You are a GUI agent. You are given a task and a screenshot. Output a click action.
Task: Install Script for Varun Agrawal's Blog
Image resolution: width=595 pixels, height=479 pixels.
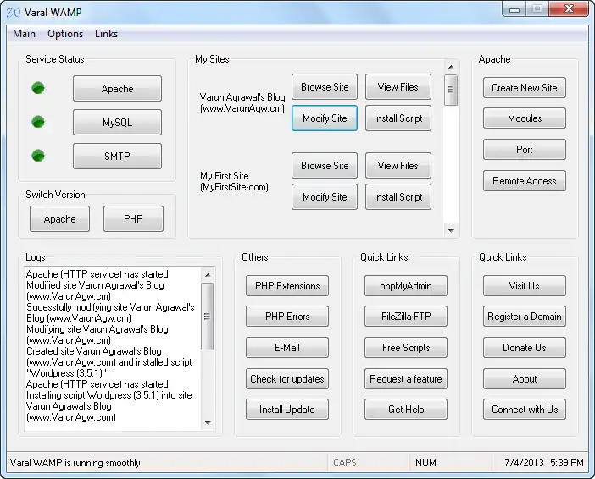coord(398,118)
